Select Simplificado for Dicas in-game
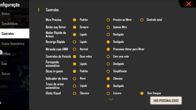Screen dimensions: 196x110 point(108,71)
